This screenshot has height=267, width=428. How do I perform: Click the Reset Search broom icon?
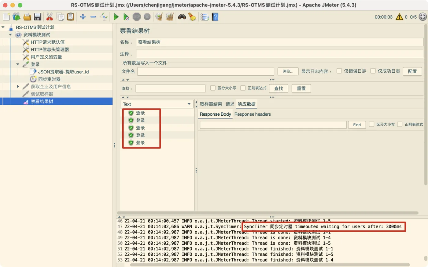pyautogui.click(x=192, y=17)
